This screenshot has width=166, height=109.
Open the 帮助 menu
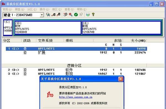pos(82,9)
